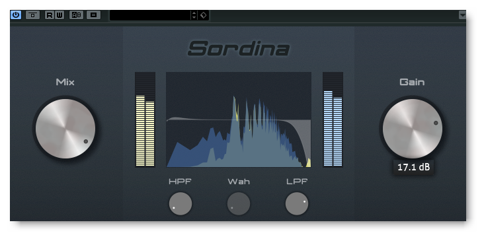Screen dimensions: 484x239
Task: Click the bypass effect button
Action: [x=32, y=15]
